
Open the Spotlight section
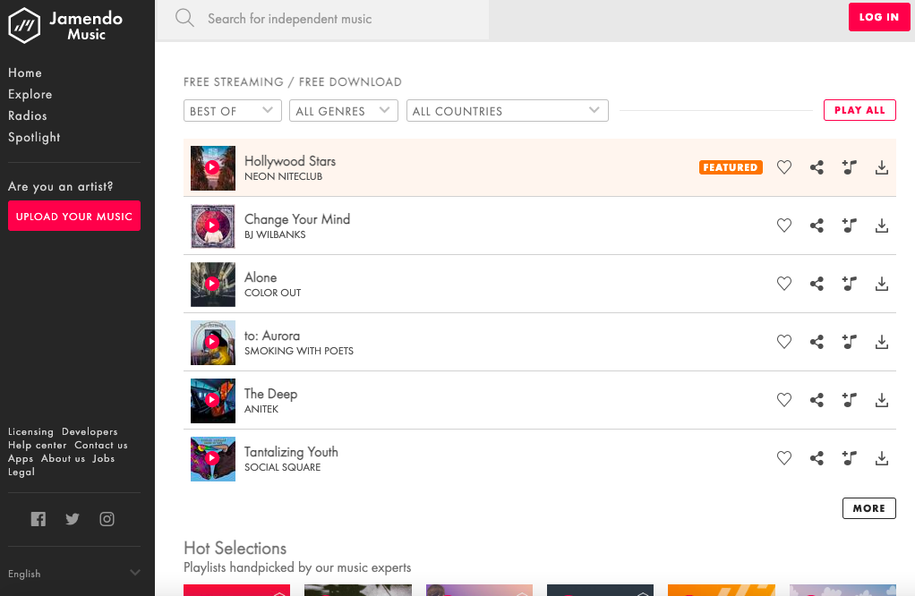point(34,137)
